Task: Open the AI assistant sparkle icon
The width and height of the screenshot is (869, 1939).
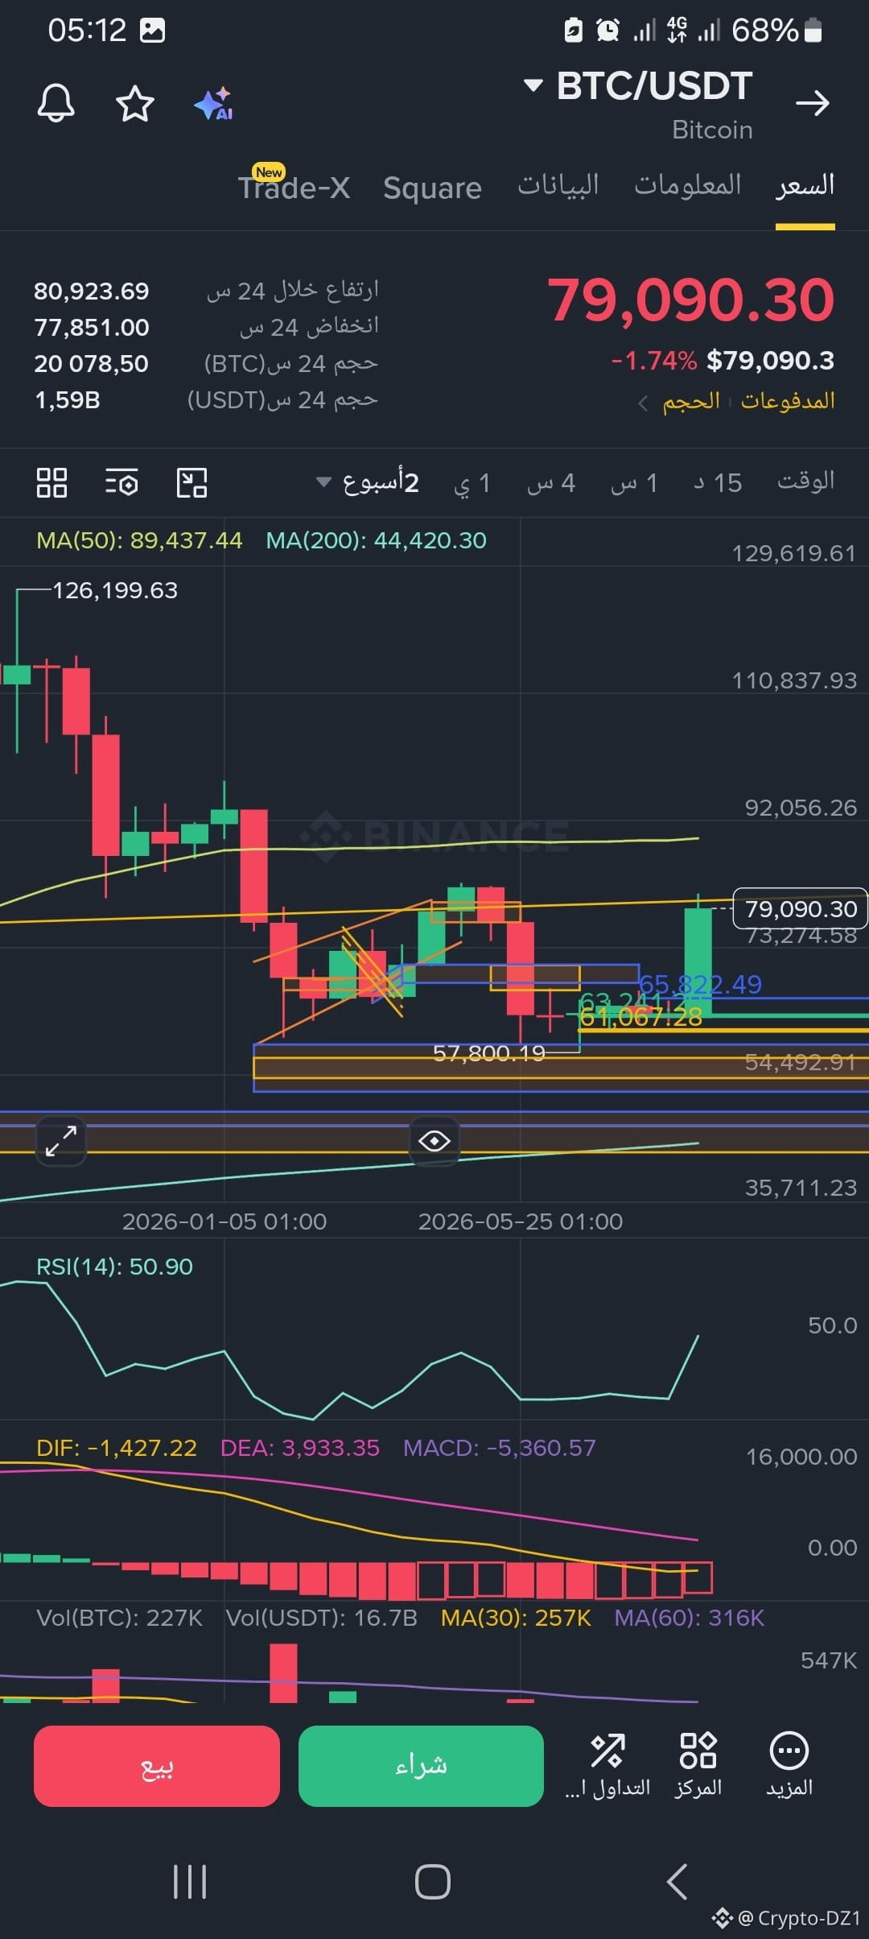Action: (x=214, y=103)
